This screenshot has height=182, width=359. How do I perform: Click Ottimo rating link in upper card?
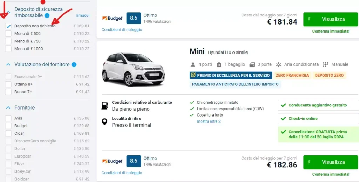pos(150,15)
